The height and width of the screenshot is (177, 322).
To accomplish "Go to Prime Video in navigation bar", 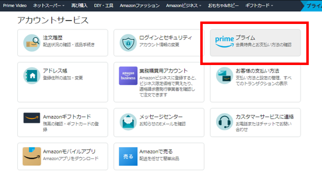I will click(x=15, y=5).
